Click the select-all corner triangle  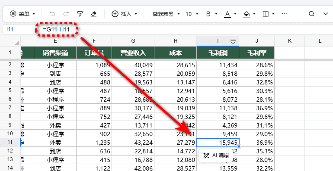click(x=17, y=43)
